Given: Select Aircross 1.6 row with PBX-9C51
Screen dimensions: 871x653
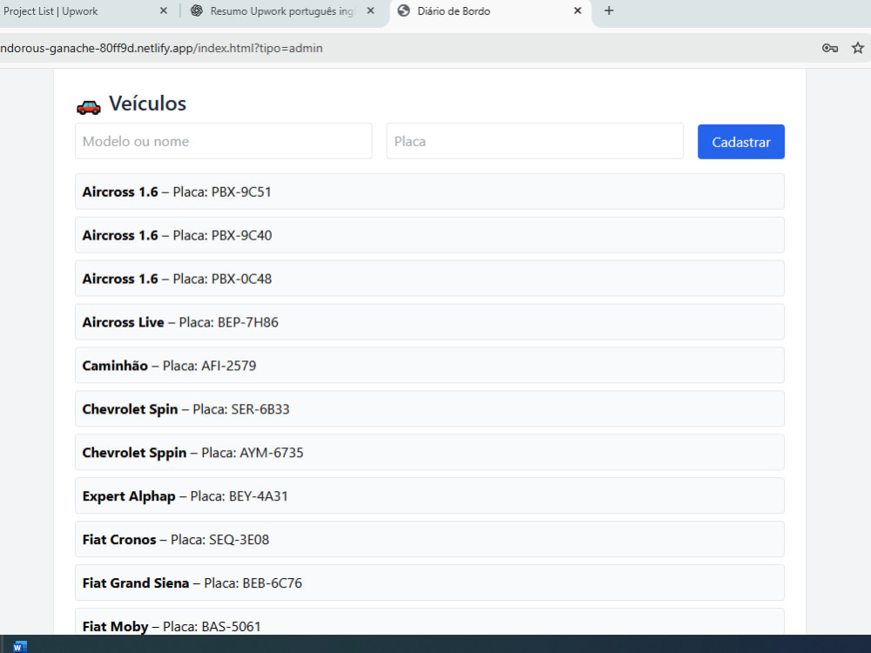Looking at the screenshot, I should click(429, 192).
